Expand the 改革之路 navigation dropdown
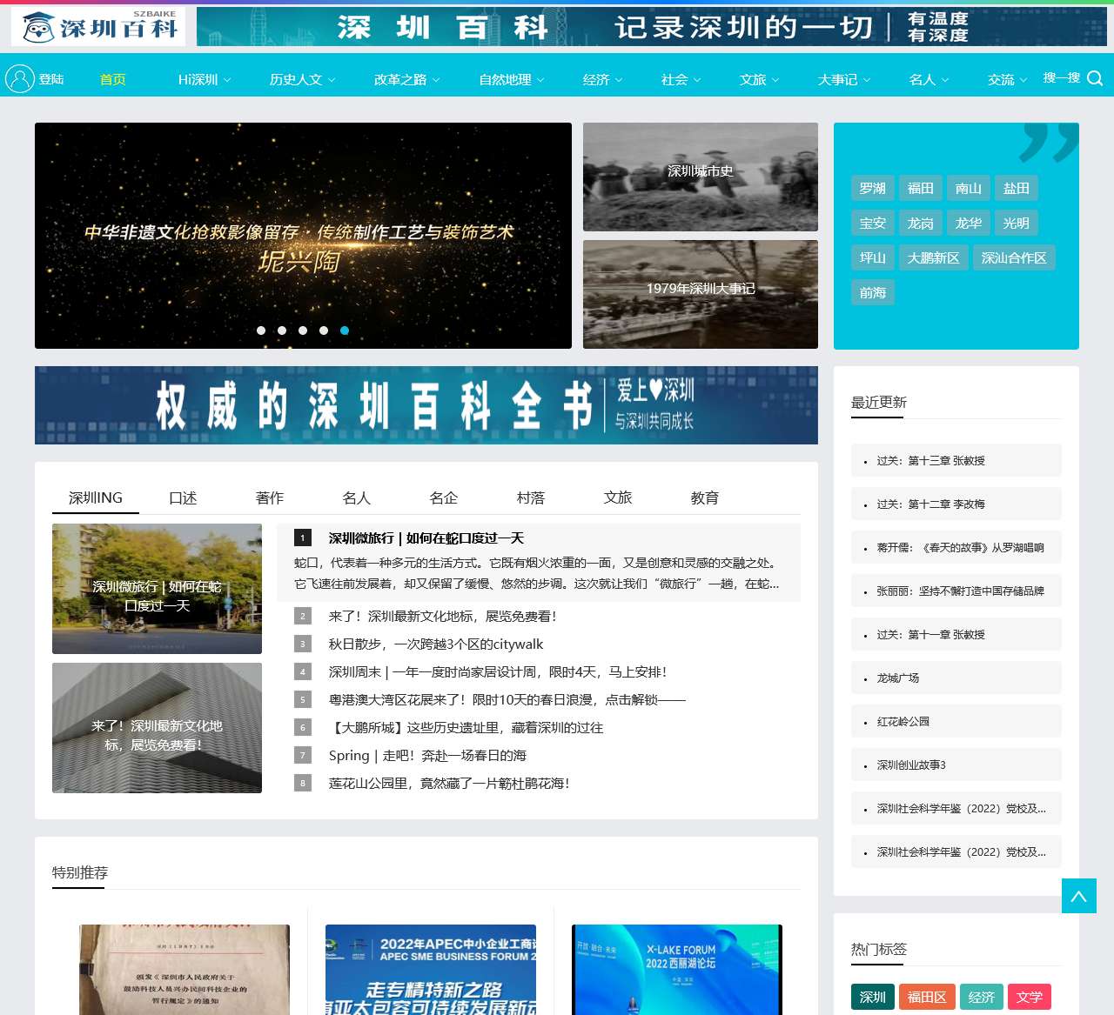 pyautogui.click(x=400, y=79)
